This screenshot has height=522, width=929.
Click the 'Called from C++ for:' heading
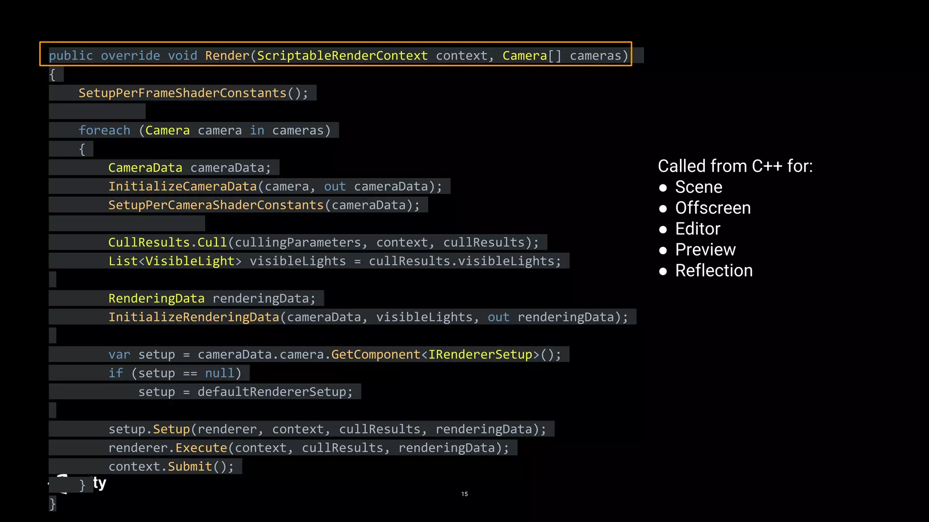point(735,166)
